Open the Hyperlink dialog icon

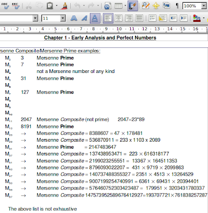coord(107,6)
